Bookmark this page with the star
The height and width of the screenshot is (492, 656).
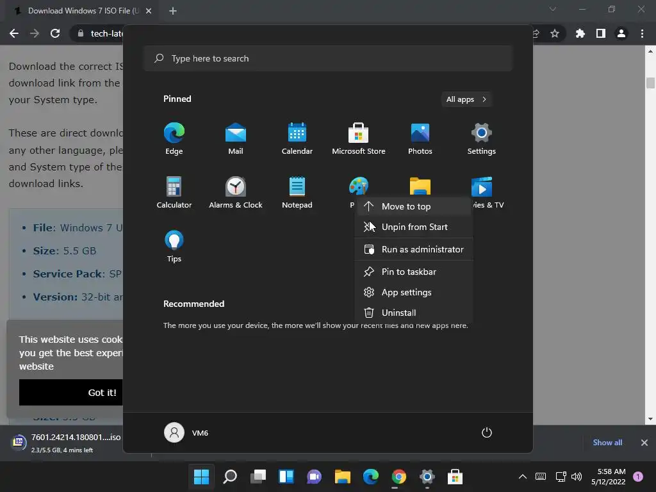(x=555, y=33)
